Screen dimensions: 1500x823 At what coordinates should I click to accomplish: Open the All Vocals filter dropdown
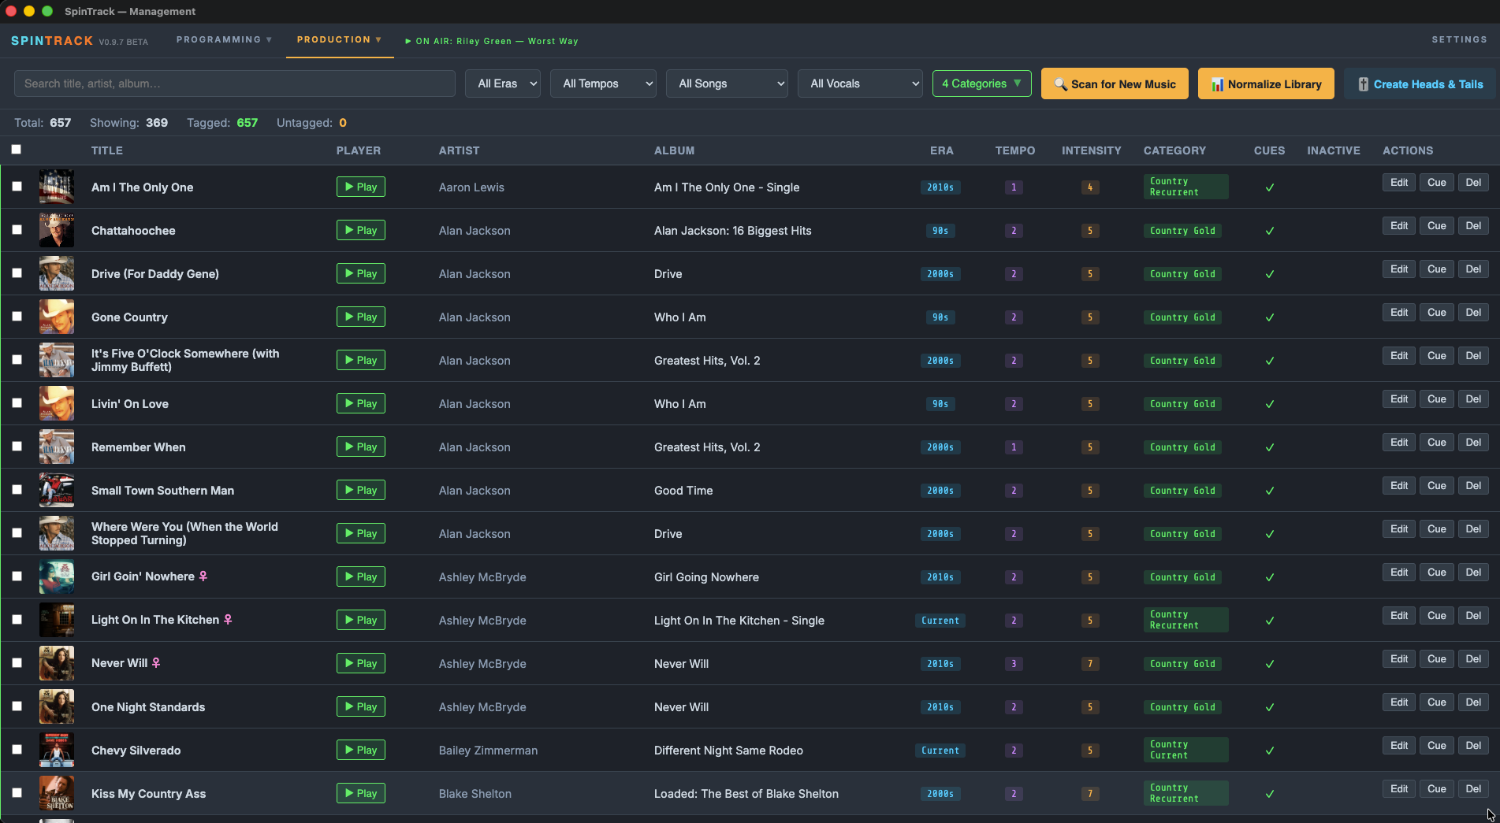click(861, 83)
